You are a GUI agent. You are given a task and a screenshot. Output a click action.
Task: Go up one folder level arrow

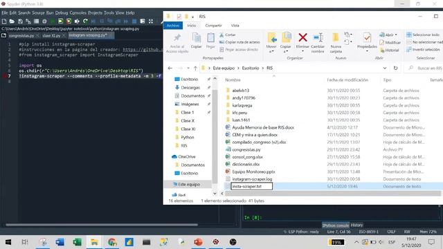coord(195,68)
